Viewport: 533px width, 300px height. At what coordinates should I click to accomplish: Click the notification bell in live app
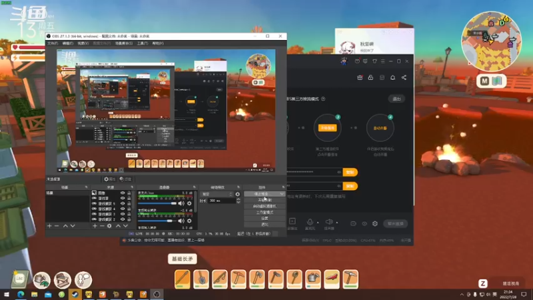coord(392,77)
